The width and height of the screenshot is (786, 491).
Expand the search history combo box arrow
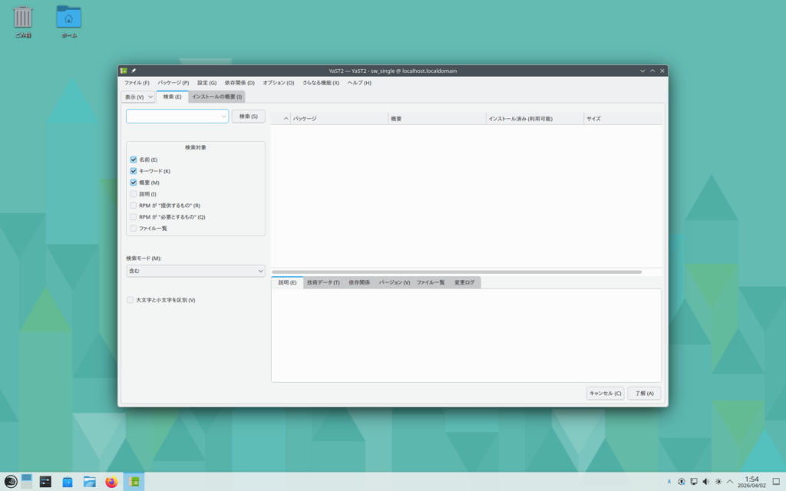pyautogui.click(x=223, y=117)
